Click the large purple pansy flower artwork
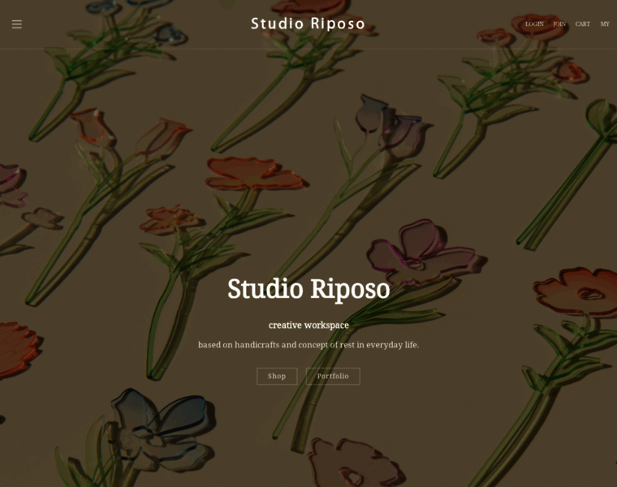Viewport: 617px width, 487px height. 423,252
